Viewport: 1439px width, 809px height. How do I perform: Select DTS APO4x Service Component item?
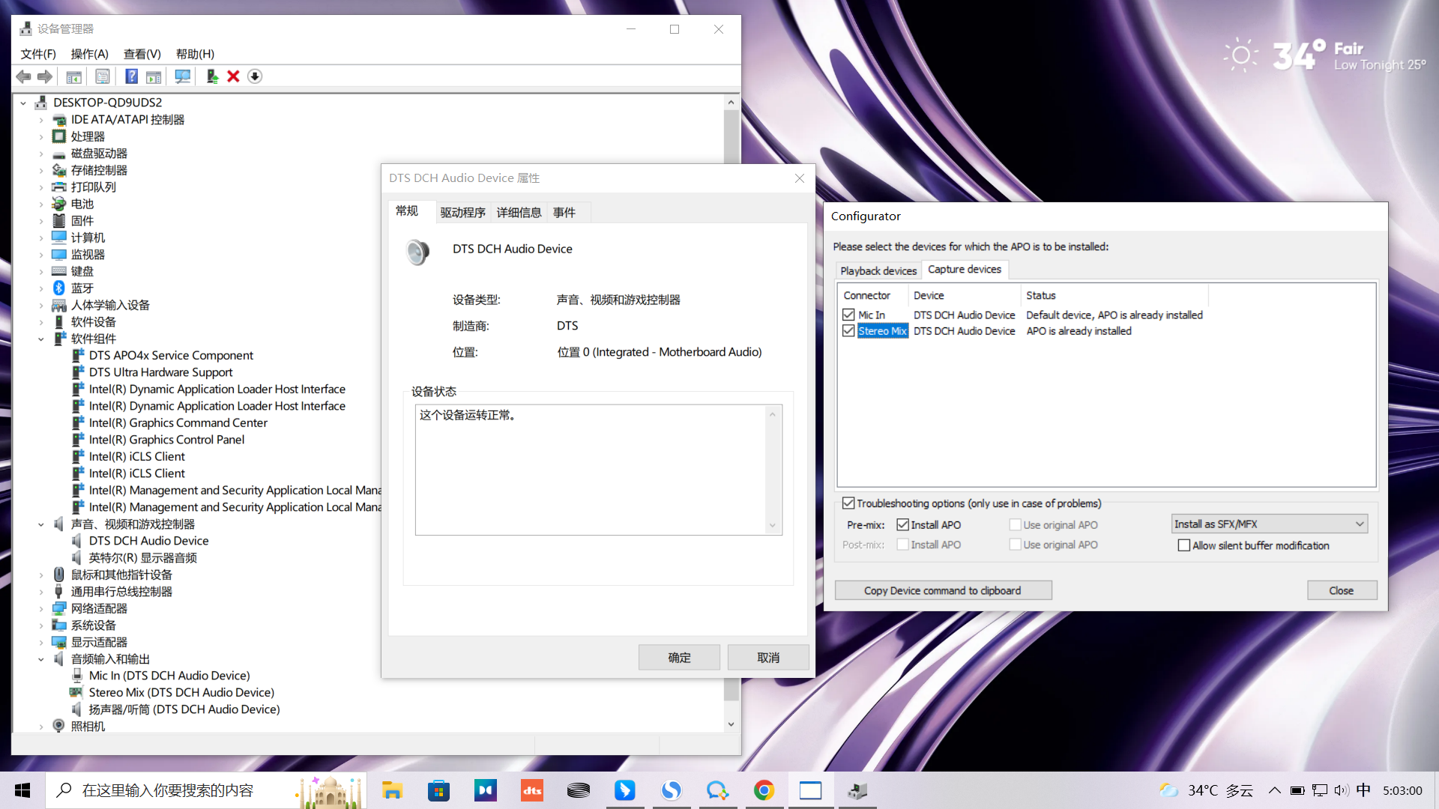(171, 356)
